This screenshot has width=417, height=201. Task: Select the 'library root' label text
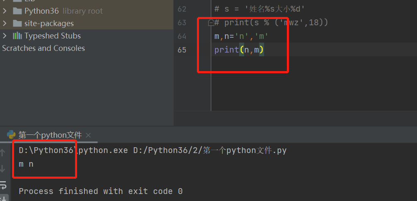tap(82, 11)
